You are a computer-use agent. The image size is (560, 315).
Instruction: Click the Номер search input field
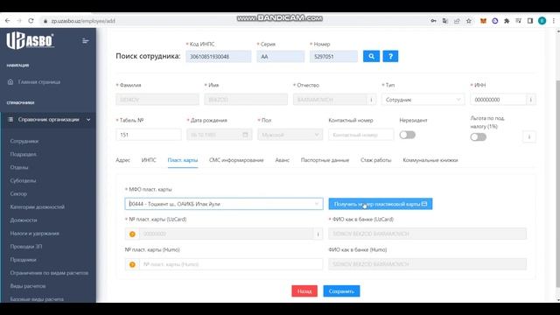tap(333, 56)
